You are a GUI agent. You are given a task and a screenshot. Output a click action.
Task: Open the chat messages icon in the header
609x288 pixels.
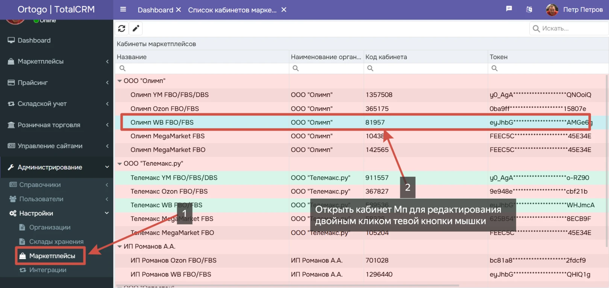tap(509, 9)
